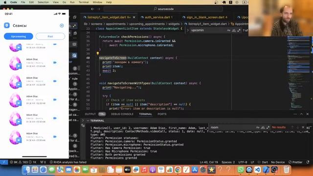Image resolution: width=313 pixels, height=176 pixels.
Task: Collapse the TERMINAL section chevron
Action: 88,121
